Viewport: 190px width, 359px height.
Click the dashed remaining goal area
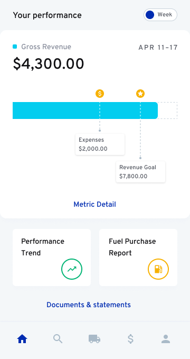coord(168,111)
